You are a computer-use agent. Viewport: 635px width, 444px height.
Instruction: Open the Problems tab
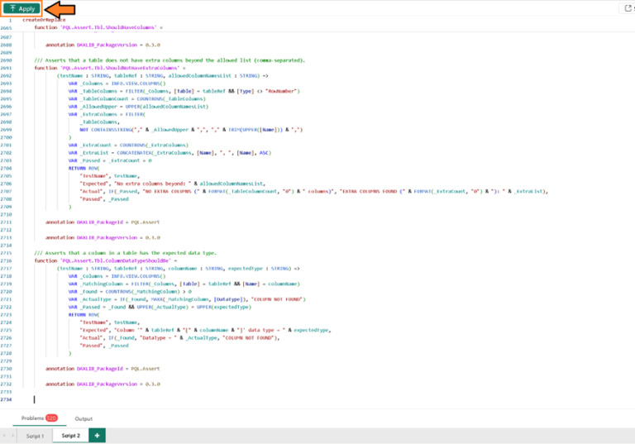(x=40, y=418)
